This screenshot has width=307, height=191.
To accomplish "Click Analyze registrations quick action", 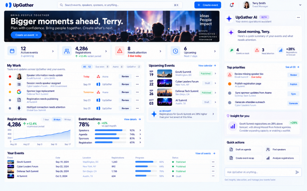I will (282, 158).
